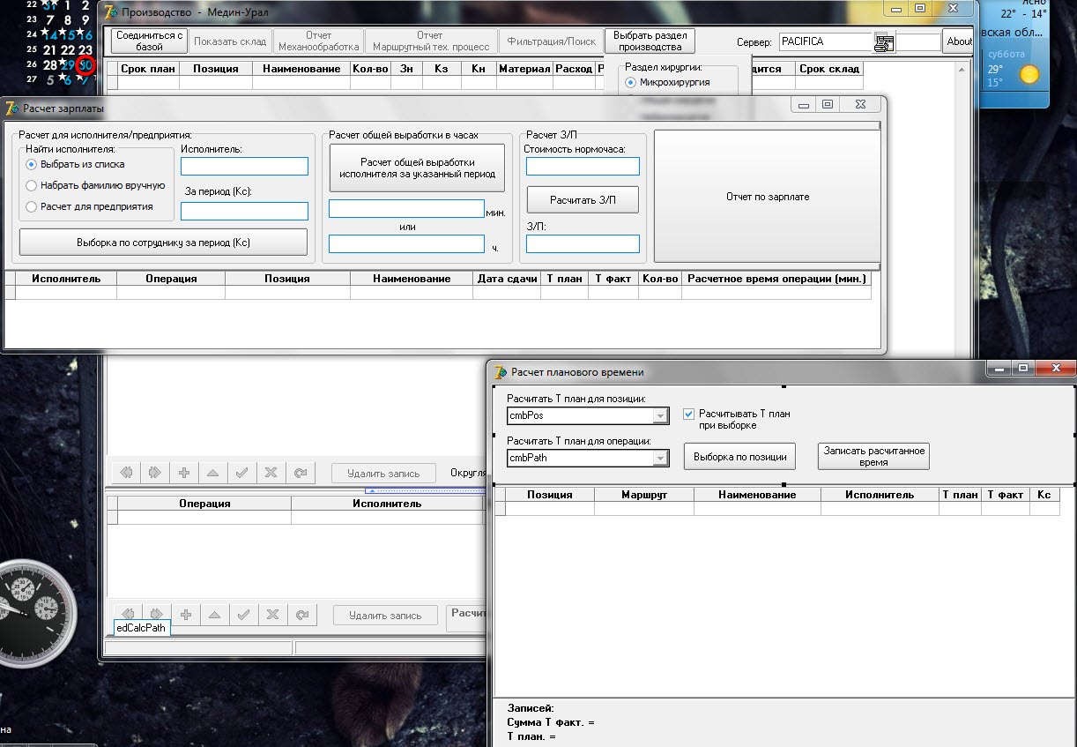
Task: Click the Расчитать З/П button
Action: [x=582, y=200]
